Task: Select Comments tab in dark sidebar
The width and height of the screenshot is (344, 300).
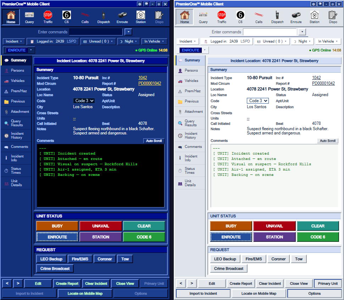Action: (x=16, y=147)
